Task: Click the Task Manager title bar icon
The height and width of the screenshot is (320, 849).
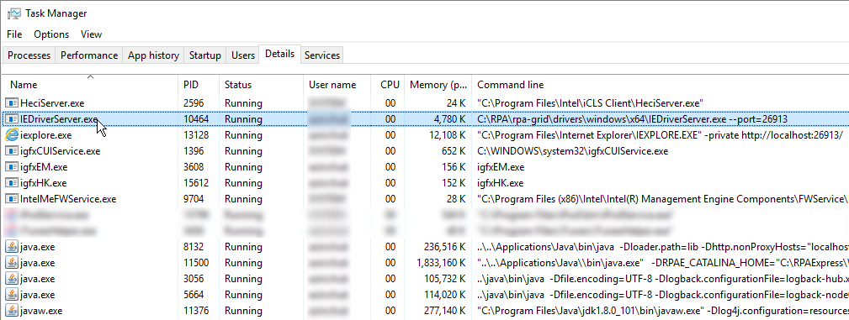Action: click(x=14, y=13)
